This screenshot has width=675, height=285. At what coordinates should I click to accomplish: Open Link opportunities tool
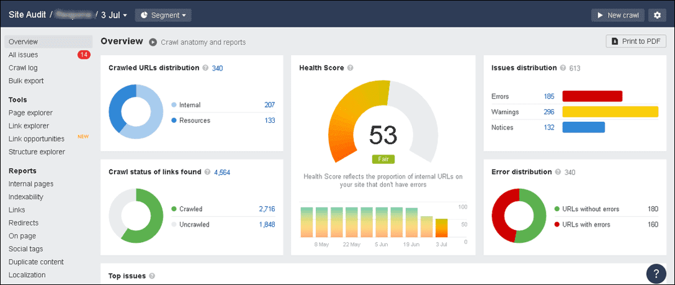pyautogui.click(x=37, y=138)
